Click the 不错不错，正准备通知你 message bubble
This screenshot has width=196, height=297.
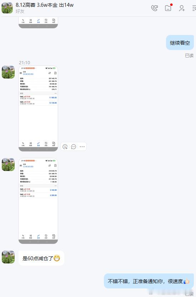tap(149, 281)
